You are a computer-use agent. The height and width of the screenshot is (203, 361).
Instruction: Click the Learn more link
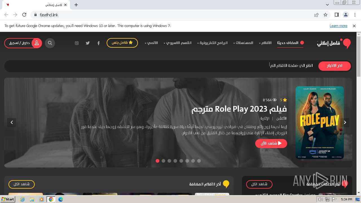pyautogui.click(x=338, y=26)
